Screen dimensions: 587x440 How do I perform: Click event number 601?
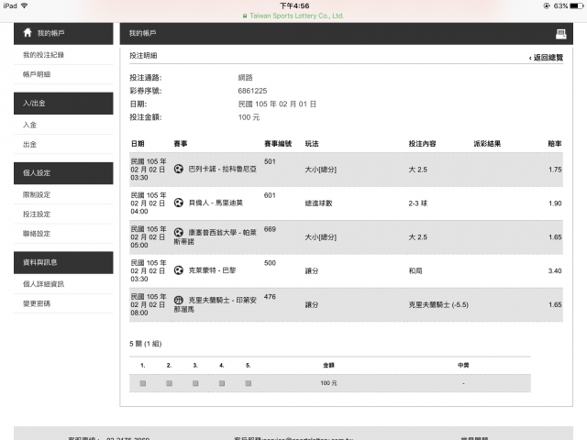[x=270, y=195]
